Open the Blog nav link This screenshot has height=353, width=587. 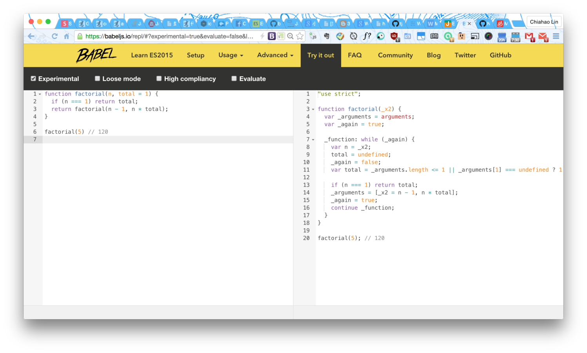(x=434, y=55)
